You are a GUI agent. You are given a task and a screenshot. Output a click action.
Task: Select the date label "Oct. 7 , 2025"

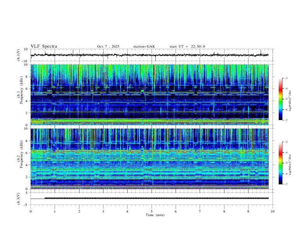tap(108, 46)
